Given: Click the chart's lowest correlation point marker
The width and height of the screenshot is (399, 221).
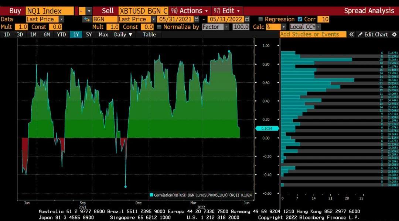Looking at the screenshot, I should (125, 187).
